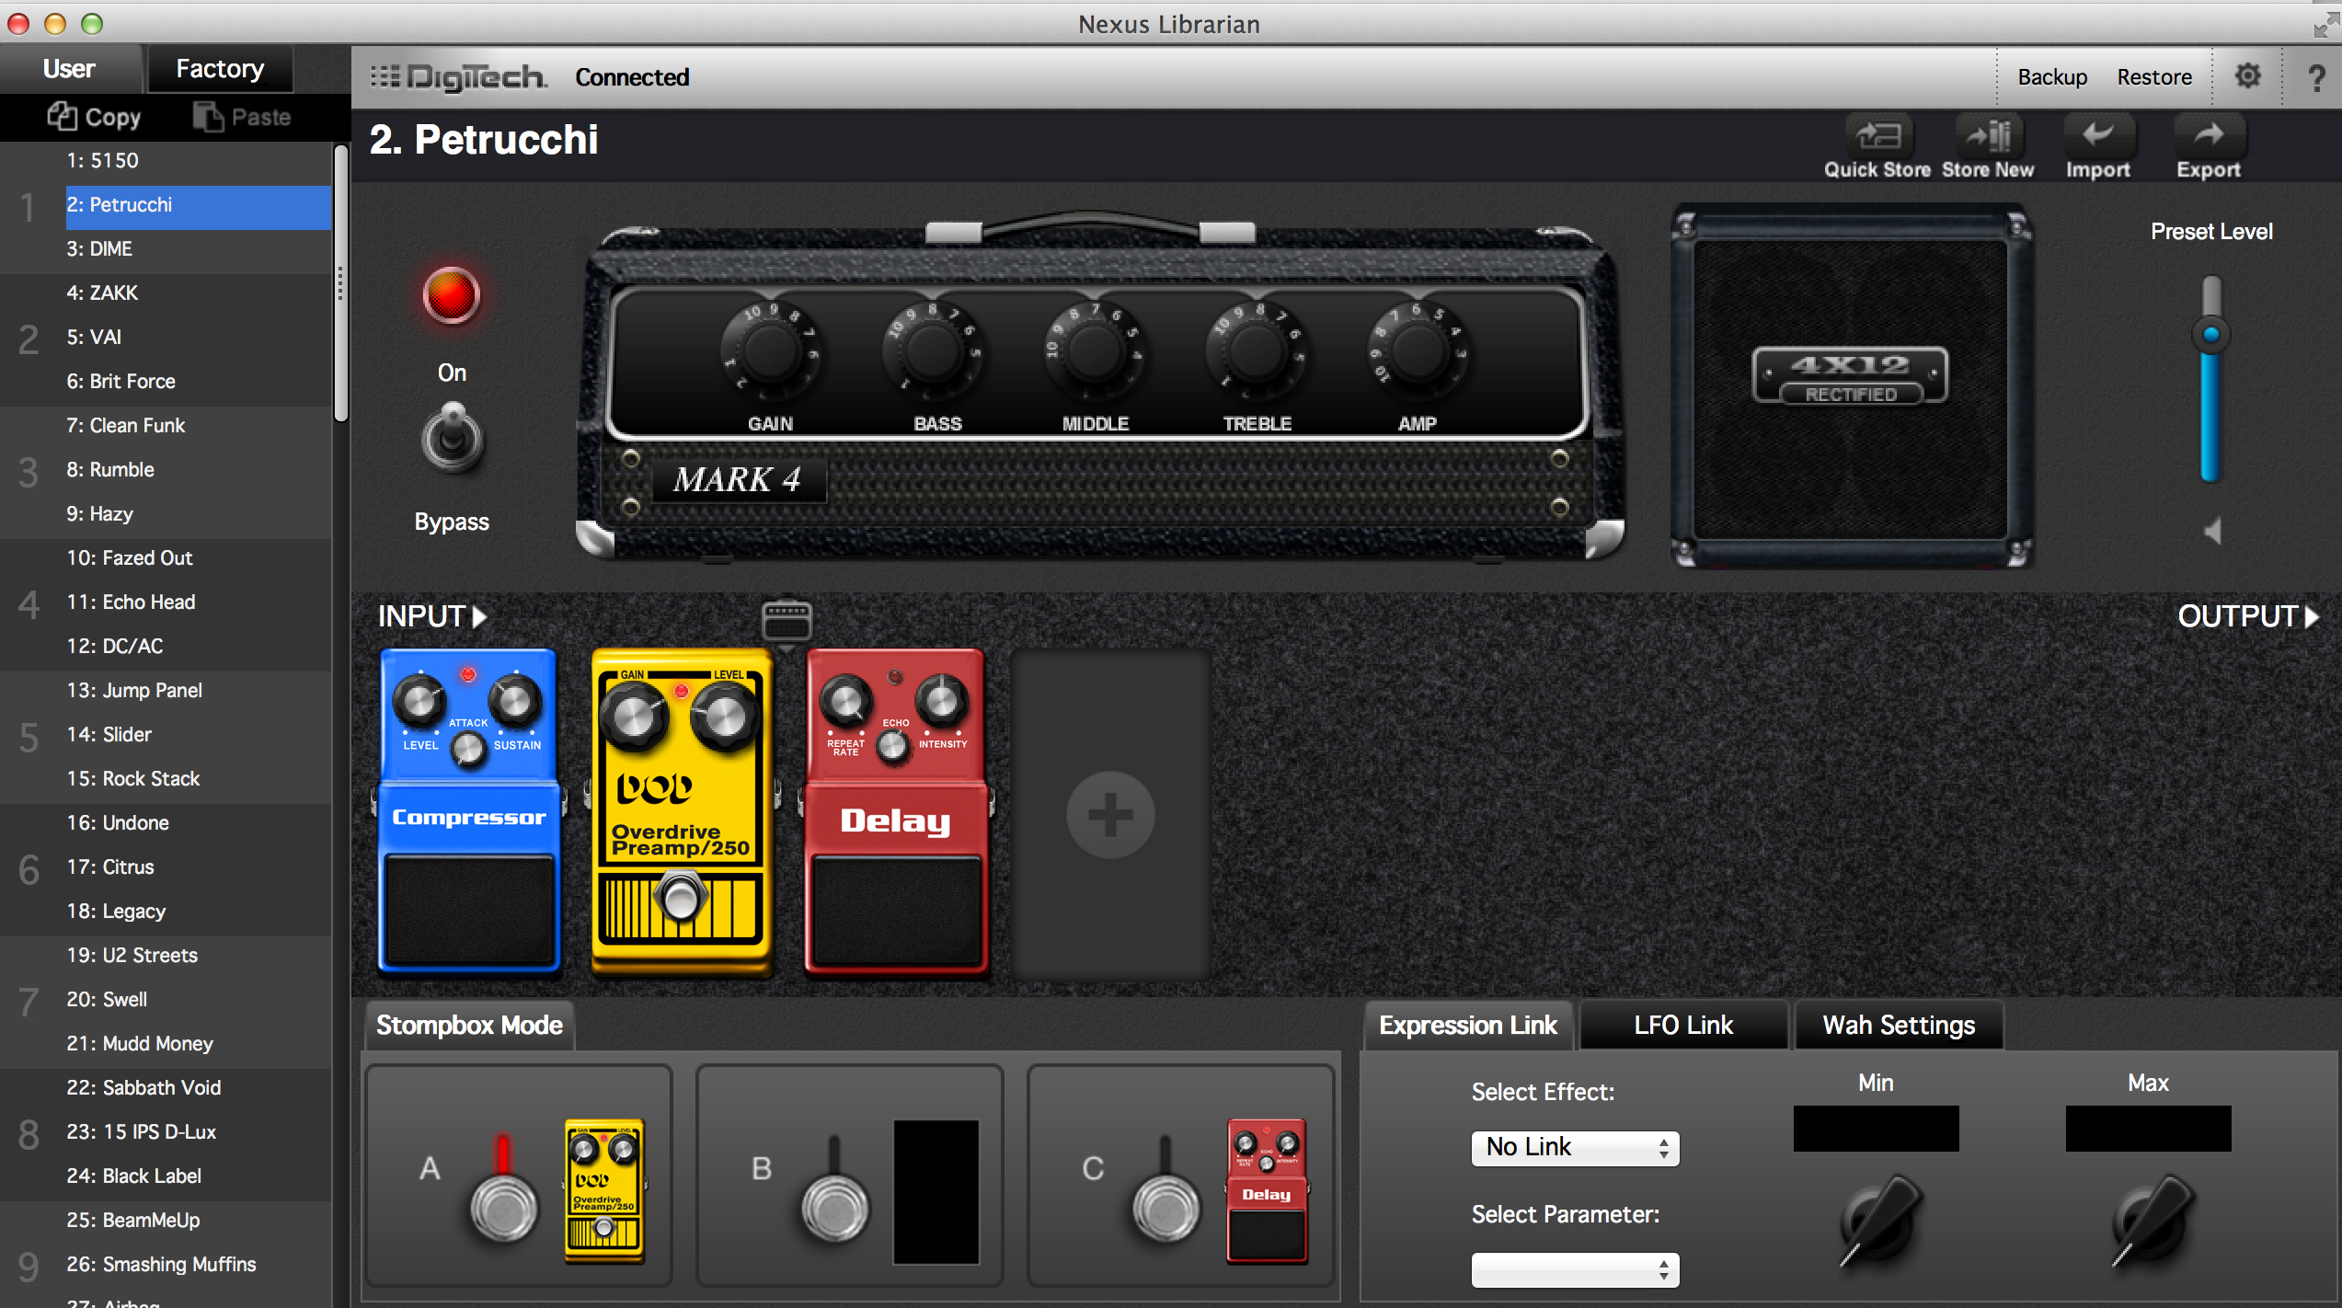Click the amp position marker above pedals
Viewport: 2342px width, 1308px height.
tap(787, 622)
